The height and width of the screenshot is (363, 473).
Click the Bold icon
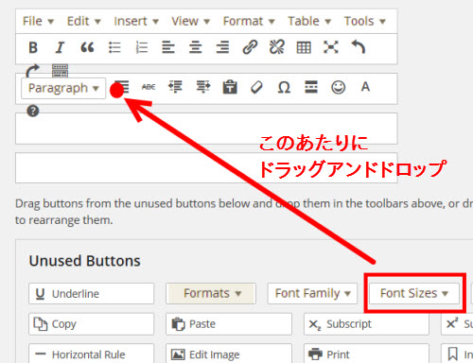pos(33,47)
